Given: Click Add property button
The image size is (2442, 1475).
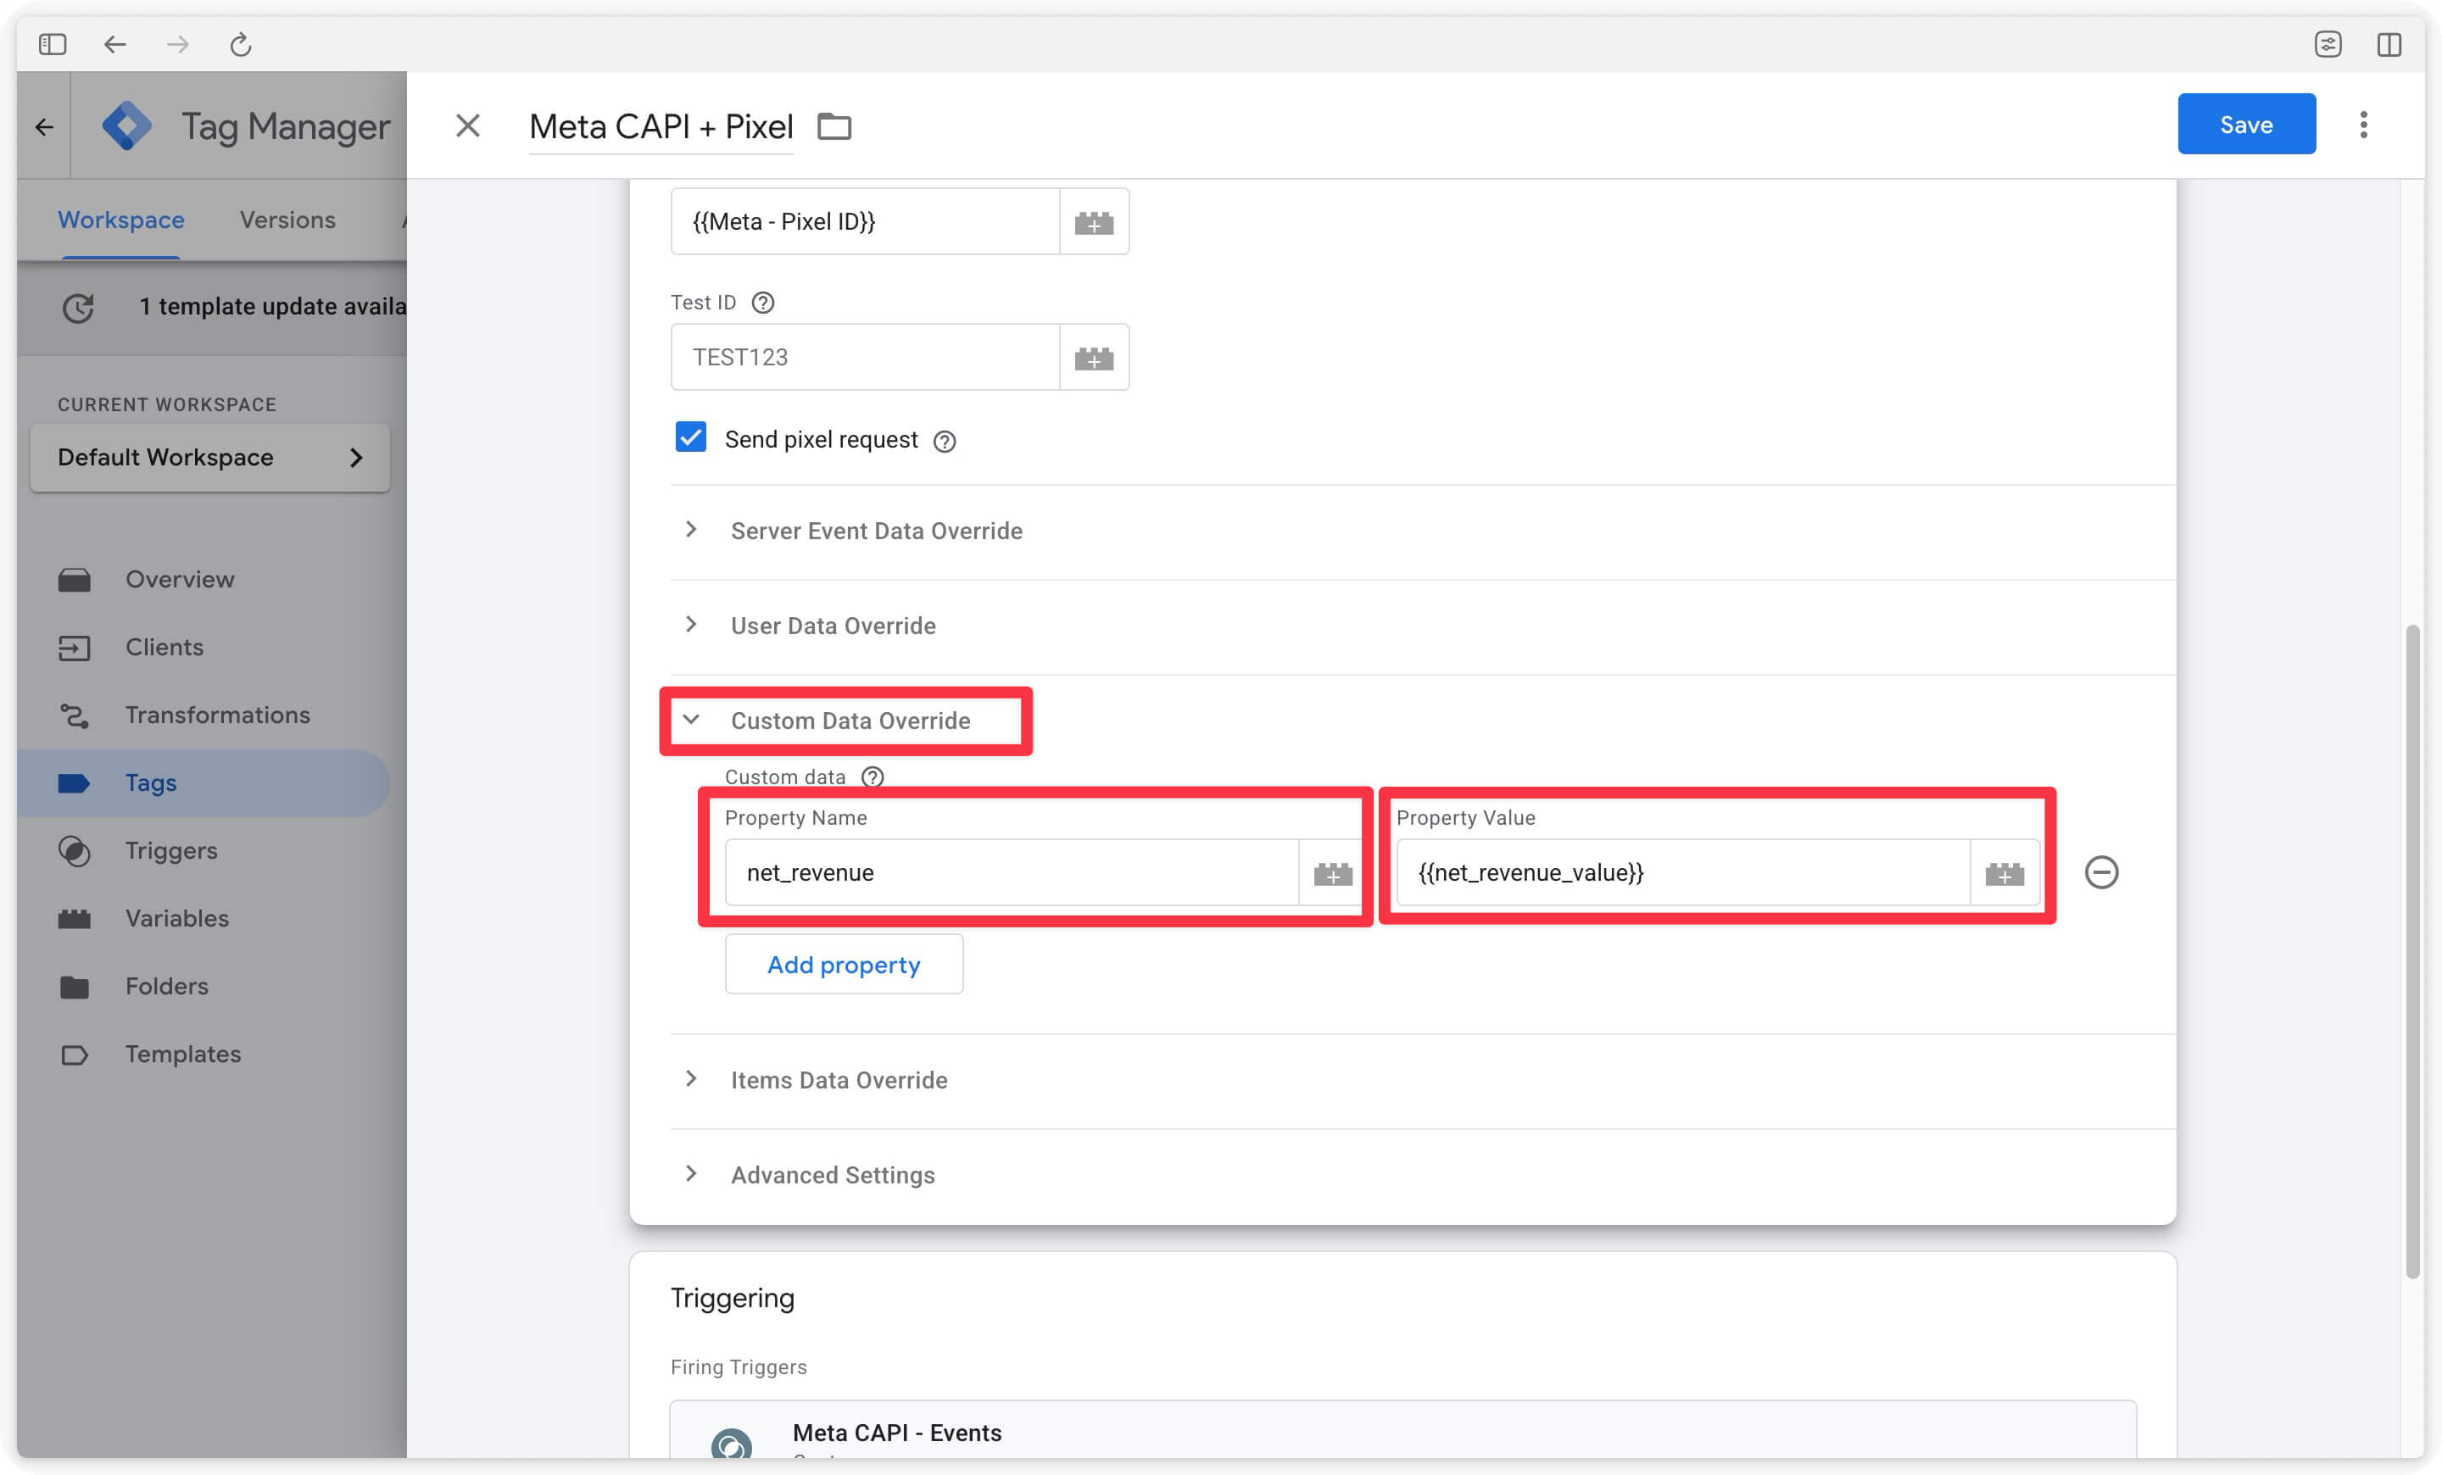Looking at the screenshot, I should click(844, 965).
